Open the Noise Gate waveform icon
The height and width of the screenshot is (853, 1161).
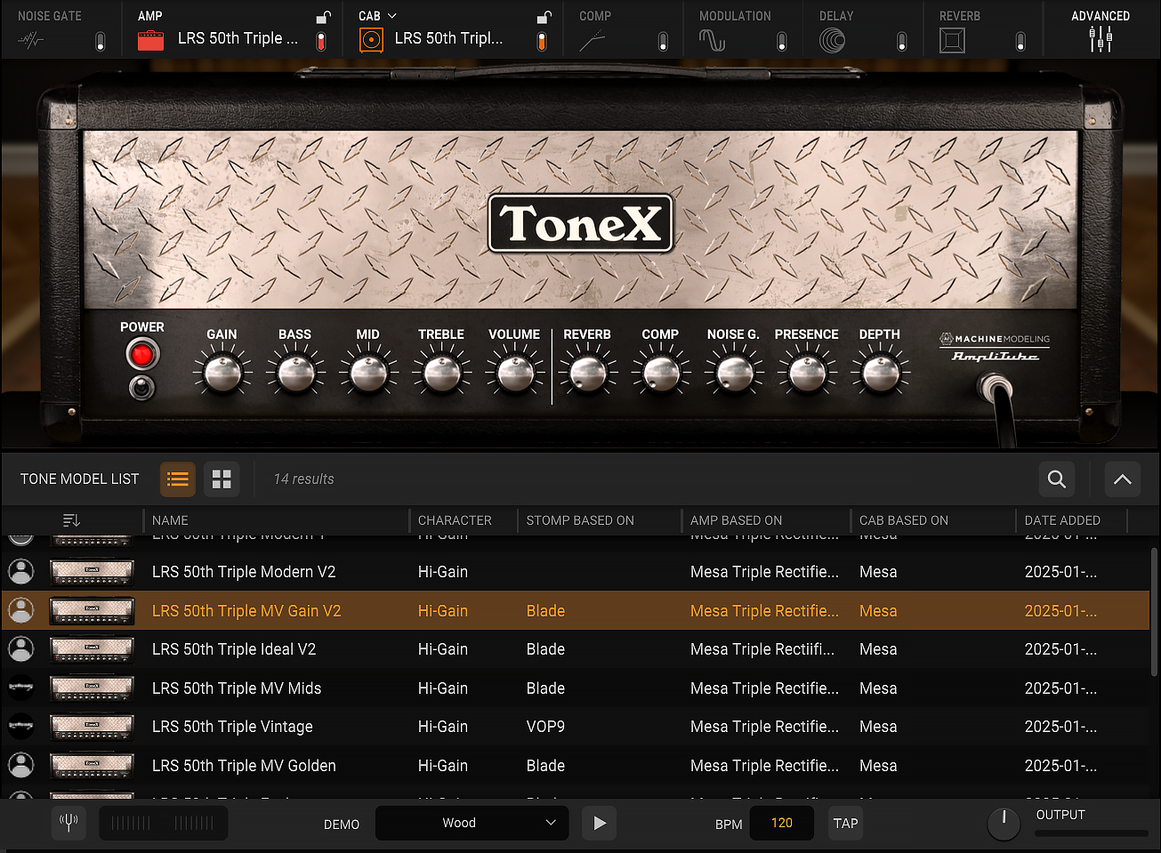click(31, 40)
